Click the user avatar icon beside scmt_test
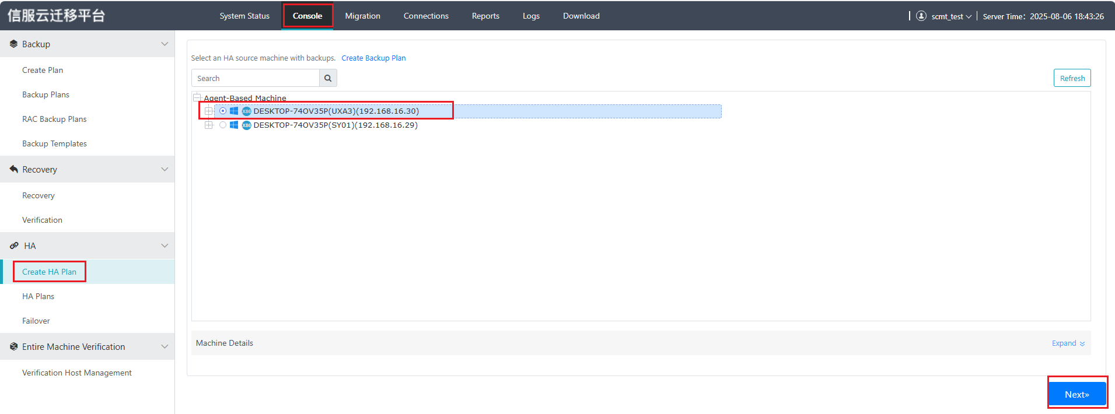This screenshot has width=1115, height=414. click(921, 16)
